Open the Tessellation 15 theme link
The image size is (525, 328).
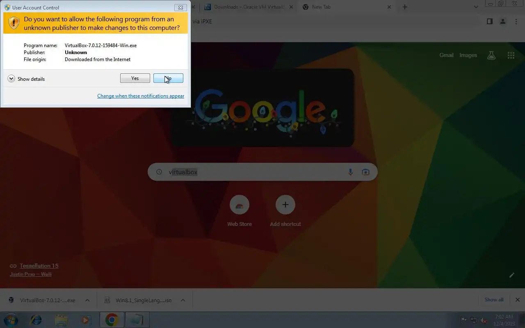coord(39,266)
